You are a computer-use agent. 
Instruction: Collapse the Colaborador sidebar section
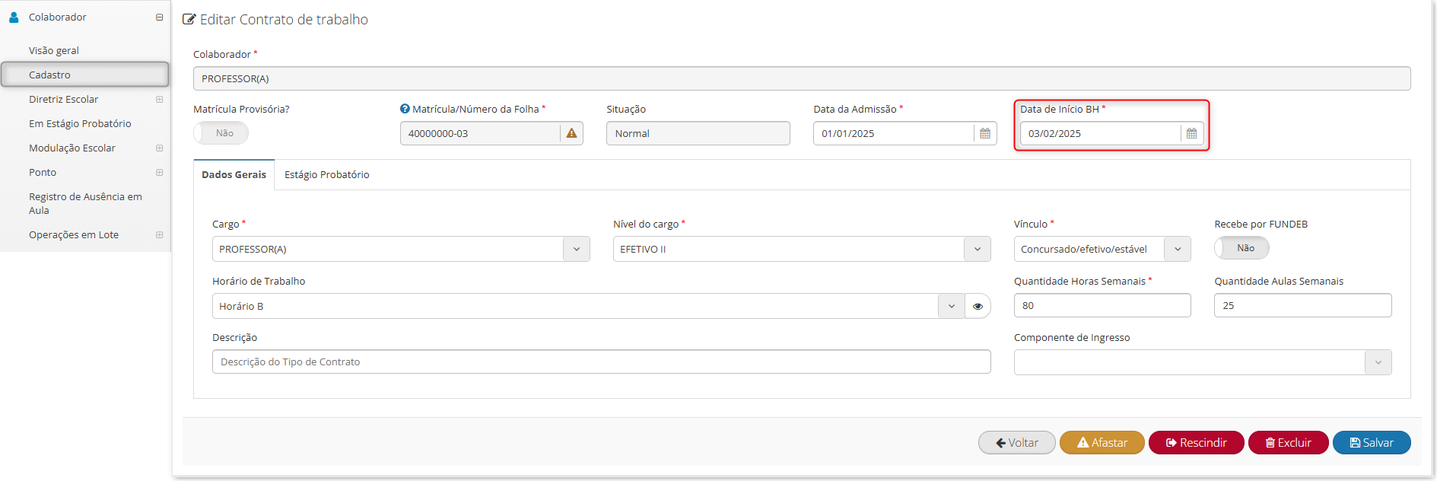click(x=159, y=17)
